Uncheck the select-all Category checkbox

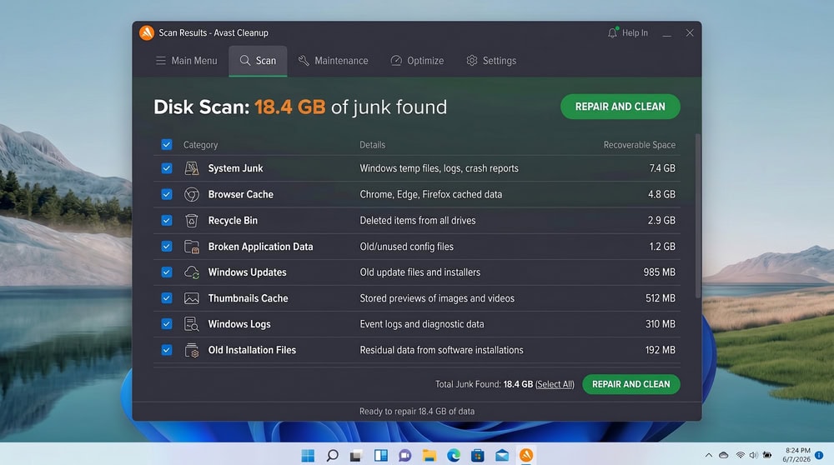167,144
